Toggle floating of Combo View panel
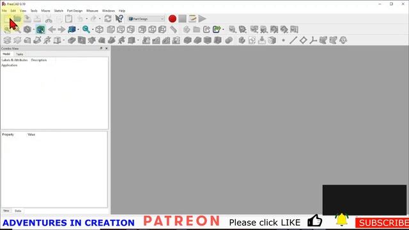The width and height of the screenshot is (409, 230). [x=101, y=49]
